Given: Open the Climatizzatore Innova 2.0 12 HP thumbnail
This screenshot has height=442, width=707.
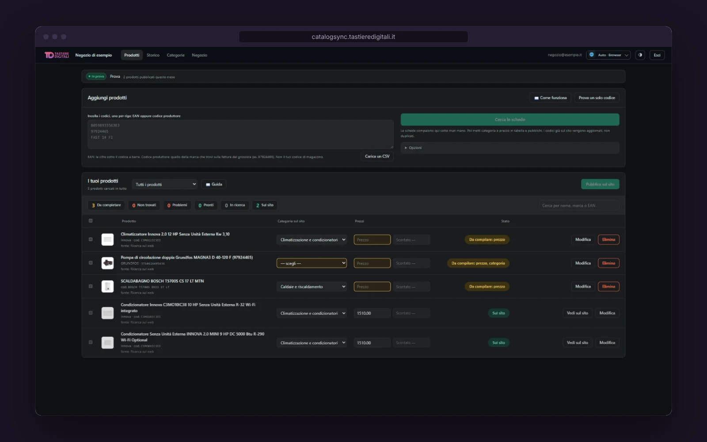Looking at the screenshot, I should coord(107,240).
